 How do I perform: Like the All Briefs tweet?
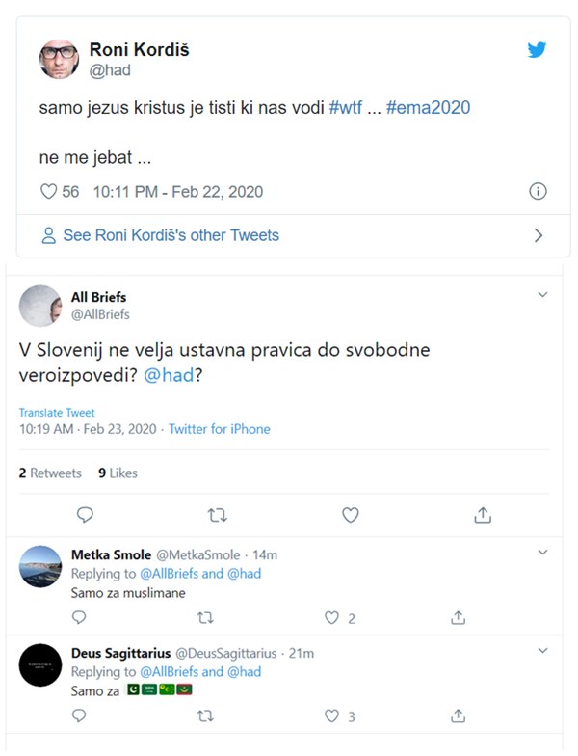(x=351, y=515)
